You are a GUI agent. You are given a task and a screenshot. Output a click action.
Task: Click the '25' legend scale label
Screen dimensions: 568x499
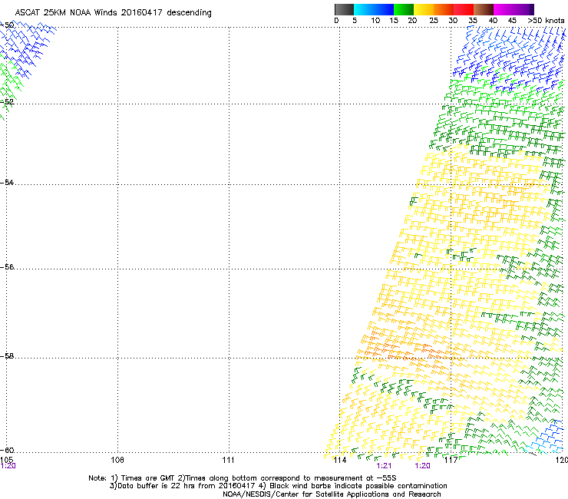(434, 21)
